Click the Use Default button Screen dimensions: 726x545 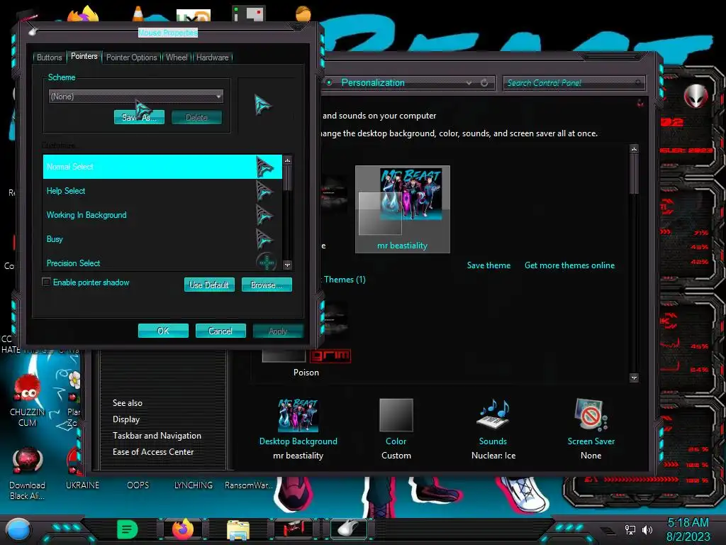point(209,285)
